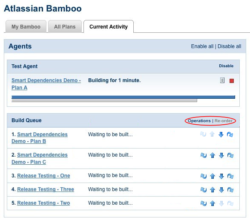The width and height of the screenshot is (250, 223).
Task: Click the blue build progress bar
Action: pos(123,97)
